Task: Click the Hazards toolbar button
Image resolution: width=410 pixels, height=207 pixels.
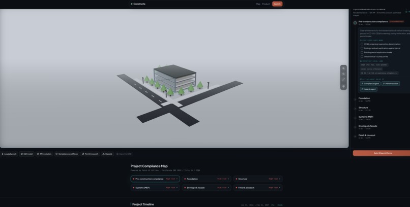Action: [107, 154]
